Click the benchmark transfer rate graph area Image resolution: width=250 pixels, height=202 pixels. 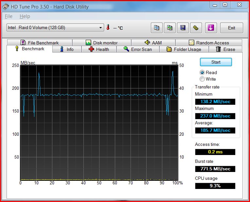click(x=99, y=122)
